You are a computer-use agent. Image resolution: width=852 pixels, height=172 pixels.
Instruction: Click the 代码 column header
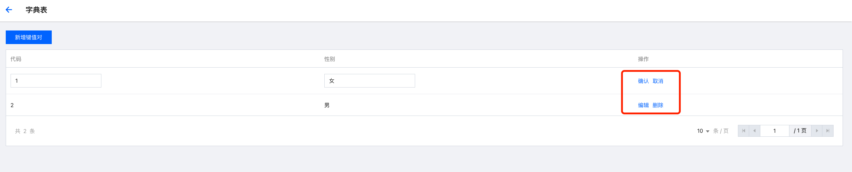pos(16,59)
